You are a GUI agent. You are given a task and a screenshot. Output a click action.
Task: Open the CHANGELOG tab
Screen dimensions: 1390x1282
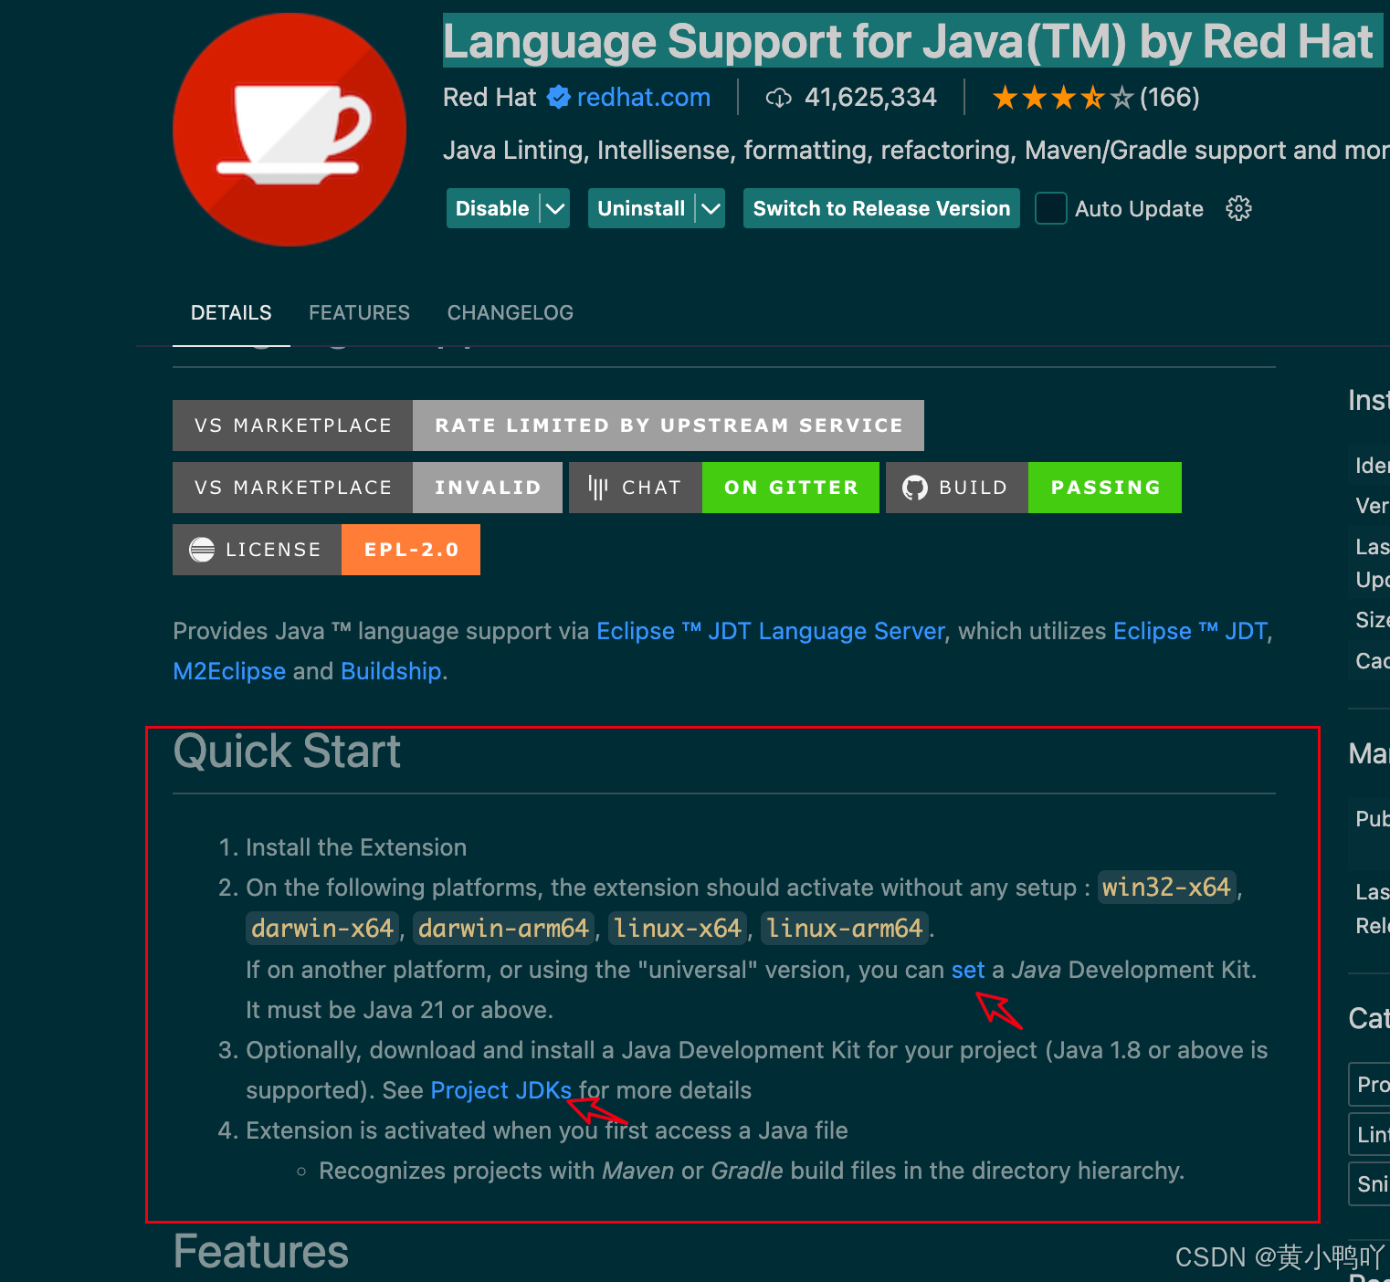[511, 312]
